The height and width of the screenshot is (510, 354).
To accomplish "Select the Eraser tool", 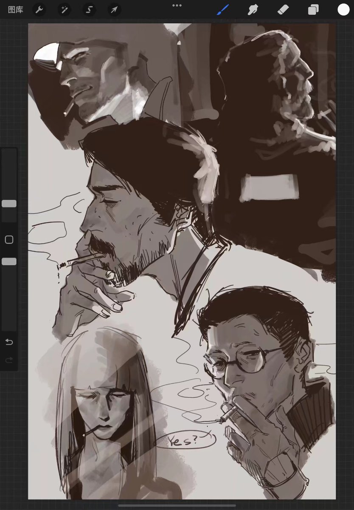I will tap(283, 9).
